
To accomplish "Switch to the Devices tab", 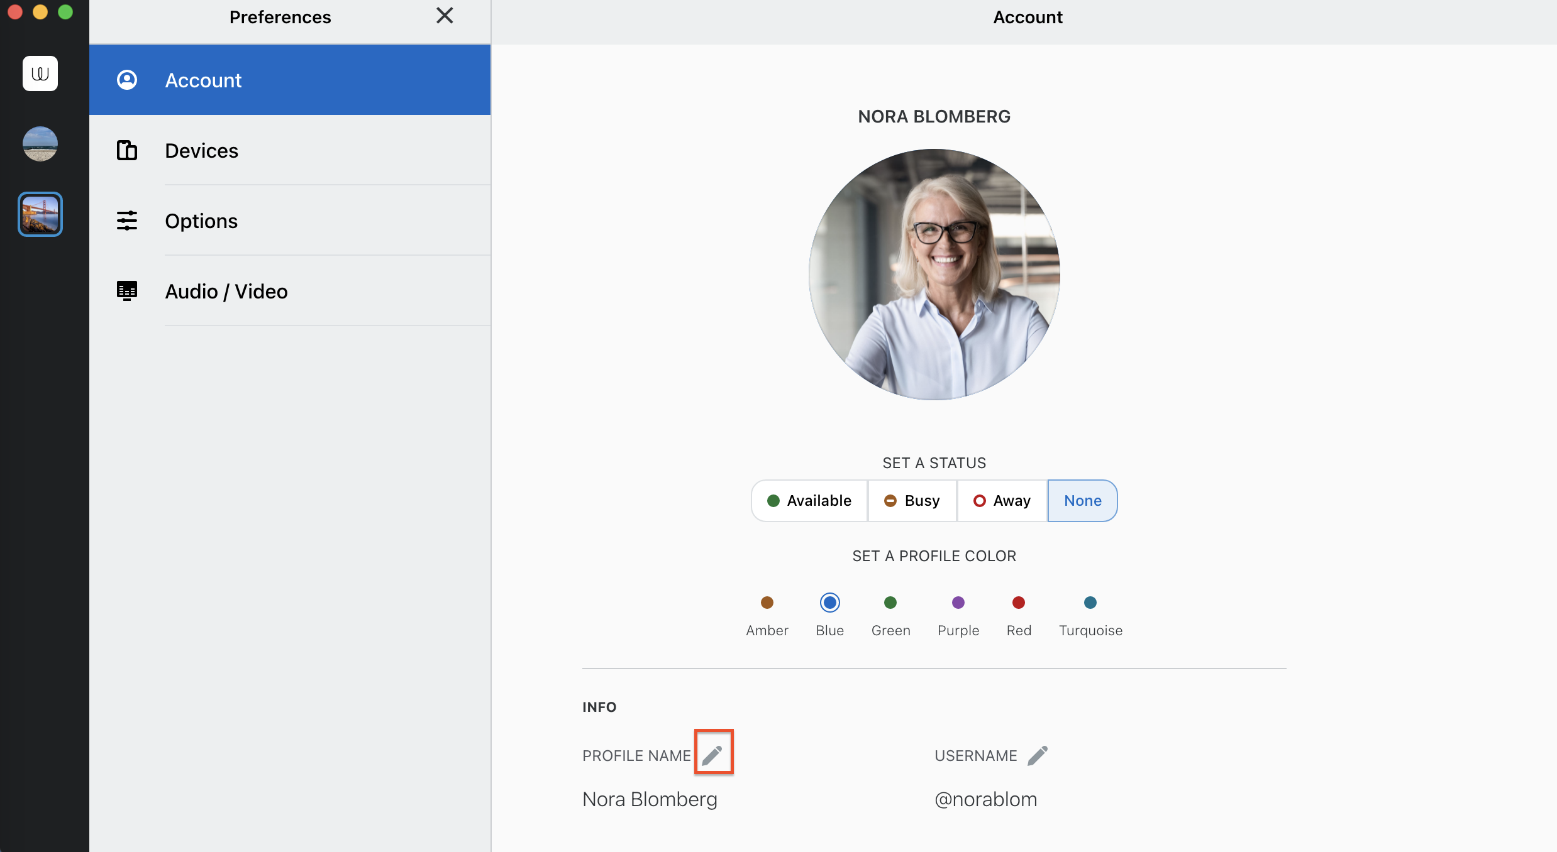I will (x=201, y=150).
